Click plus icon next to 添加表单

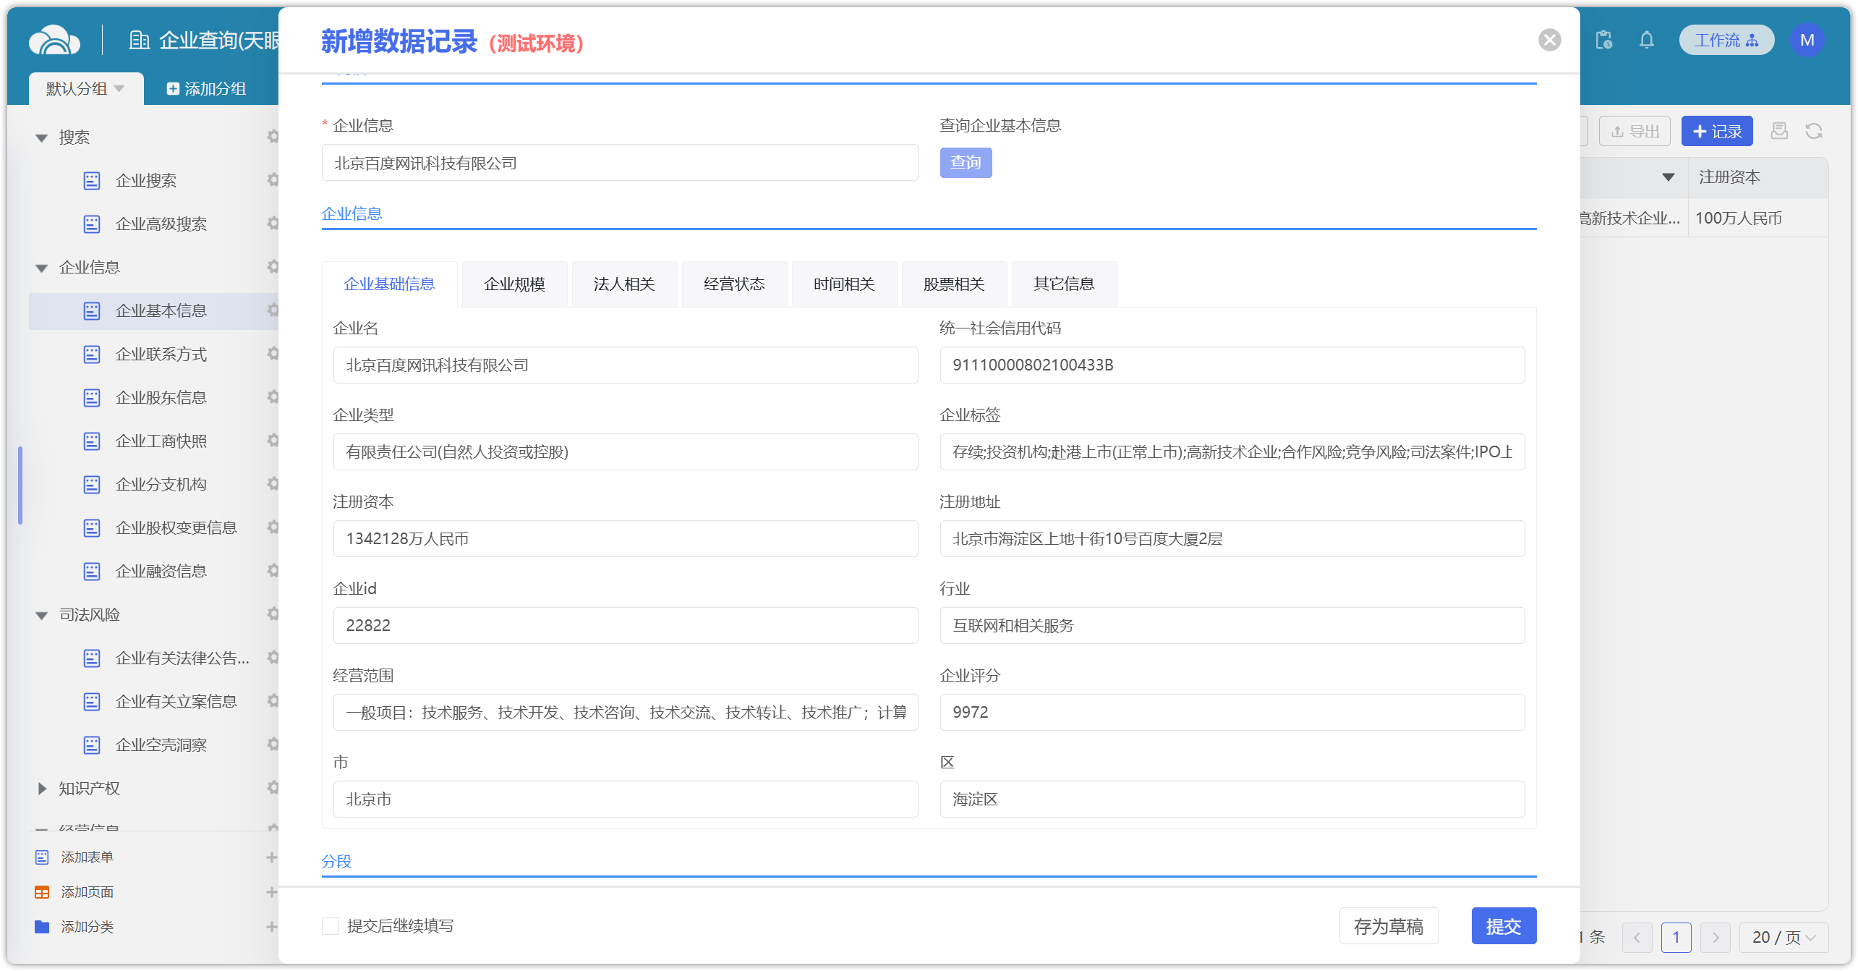coord(271,857)
